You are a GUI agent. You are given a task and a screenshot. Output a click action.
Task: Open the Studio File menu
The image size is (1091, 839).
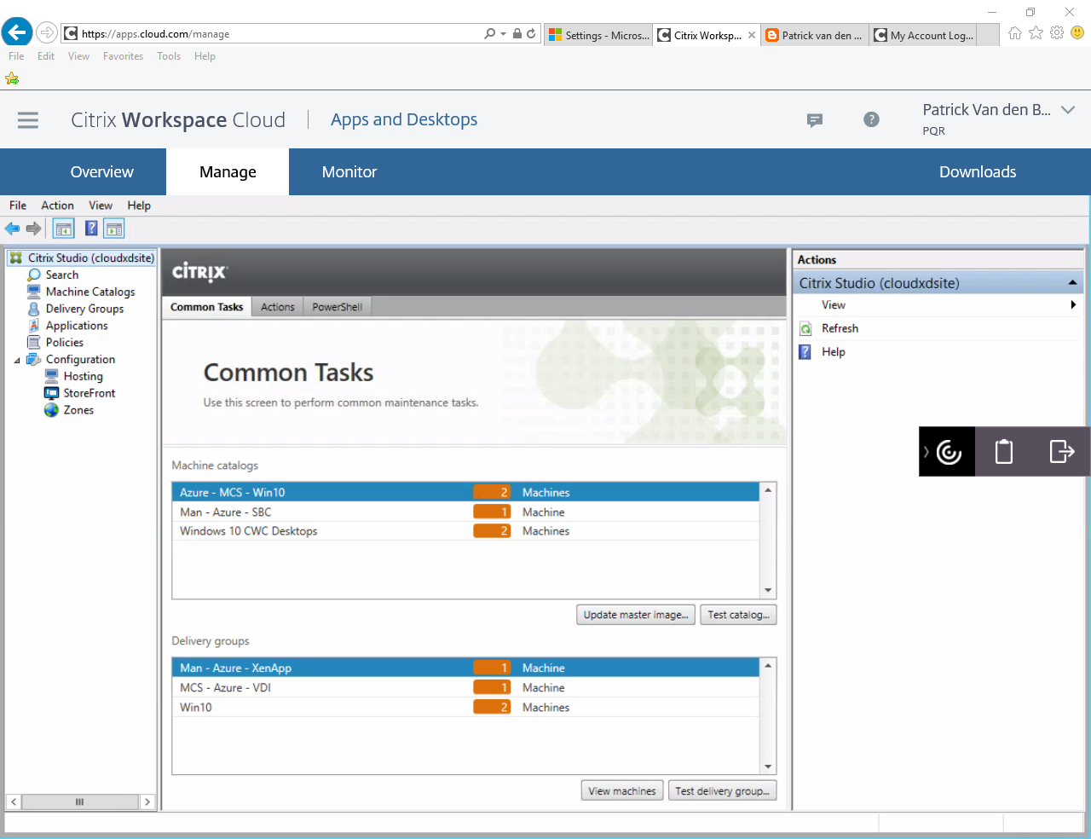click(18, 205)
